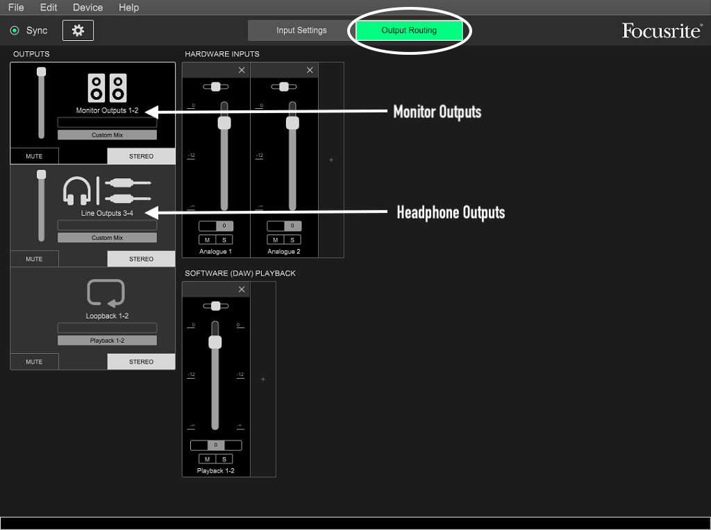This screenshot has width=711, height=530.
Task: Select the Monitor Outputs 1-2 speaker icon
Action: pos(107,88)
